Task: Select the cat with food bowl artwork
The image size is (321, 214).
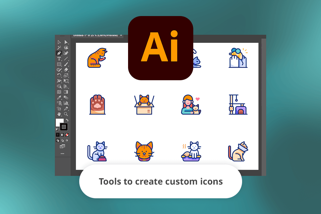Action: tap(97, 151)
